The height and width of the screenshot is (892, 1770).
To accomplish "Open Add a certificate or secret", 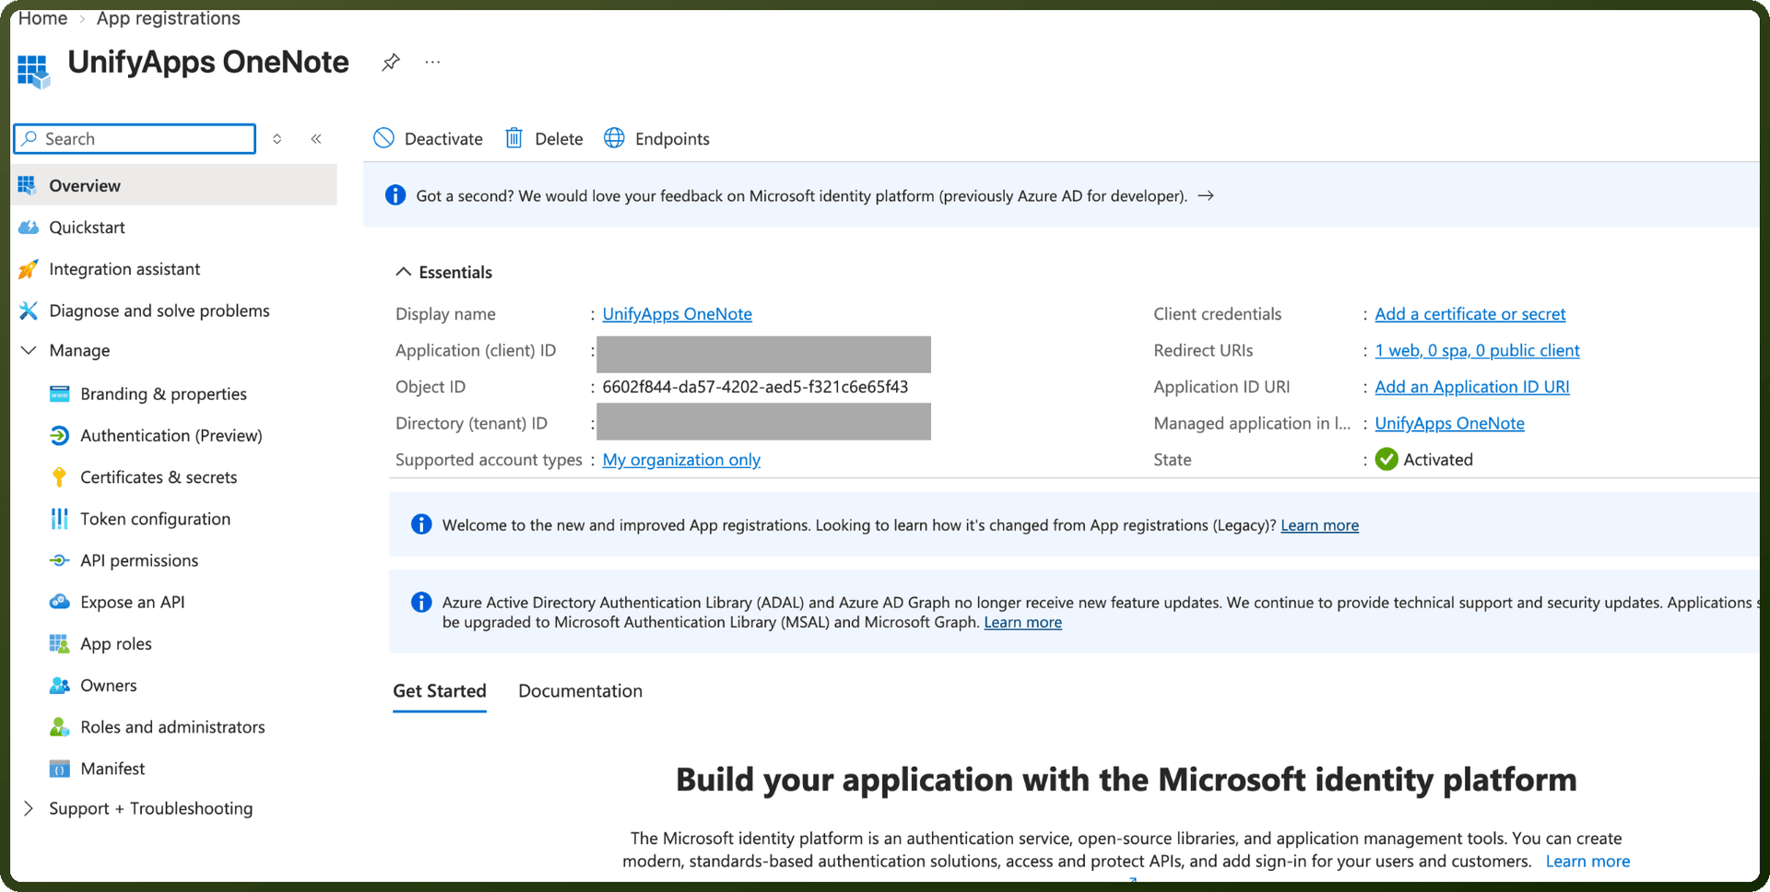I will [x=1469, y=314].
